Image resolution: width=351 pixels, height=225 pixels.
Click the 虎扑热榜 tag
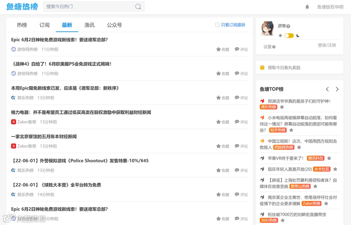click(268, 107)
